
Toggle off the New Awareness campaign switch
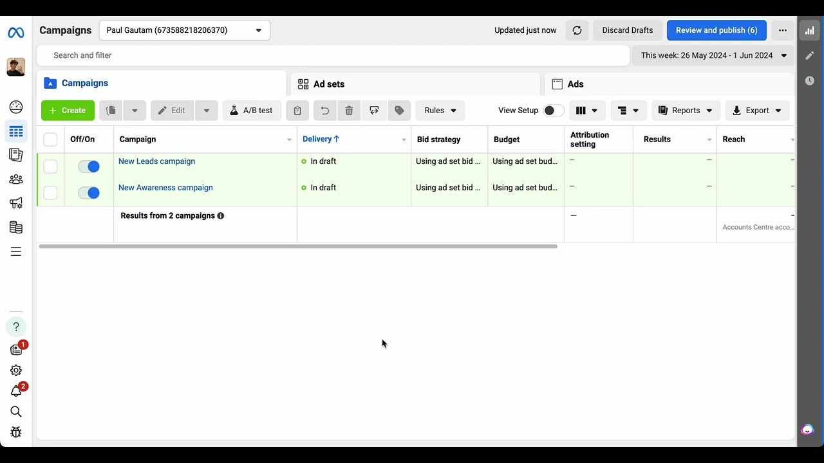(89, 193)
